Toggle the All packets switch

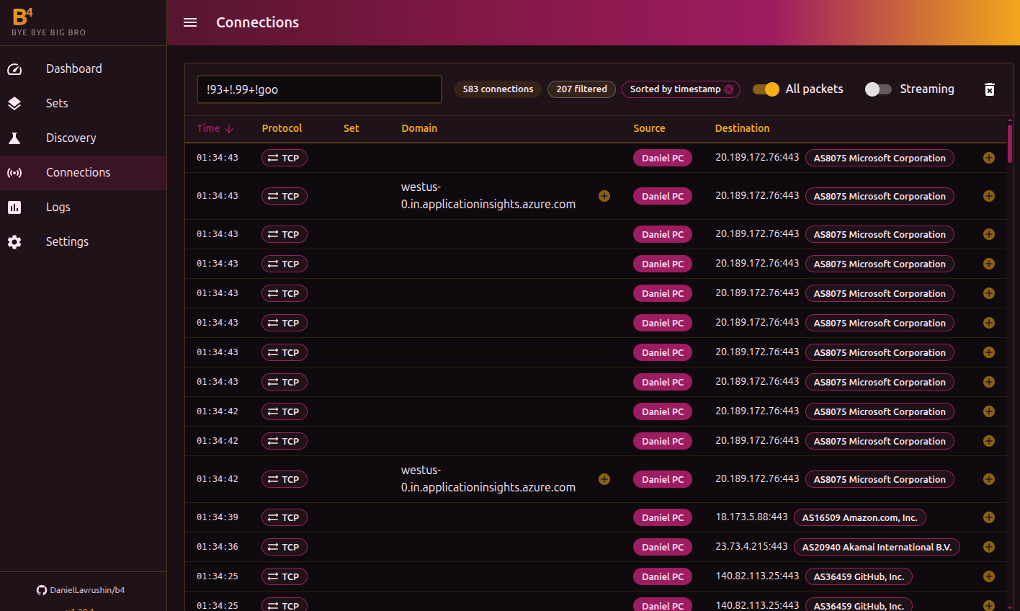click(x=766, y=89)
